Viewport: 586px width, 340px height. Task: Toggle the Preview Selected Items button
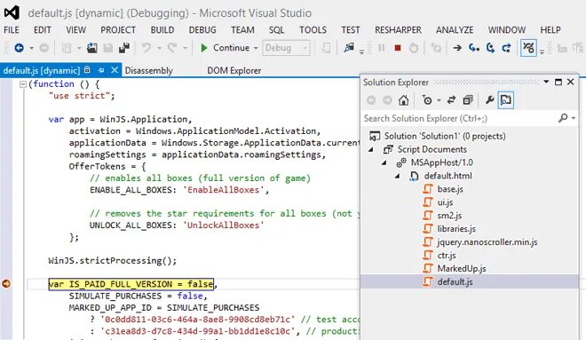click(x=506, y=100)
